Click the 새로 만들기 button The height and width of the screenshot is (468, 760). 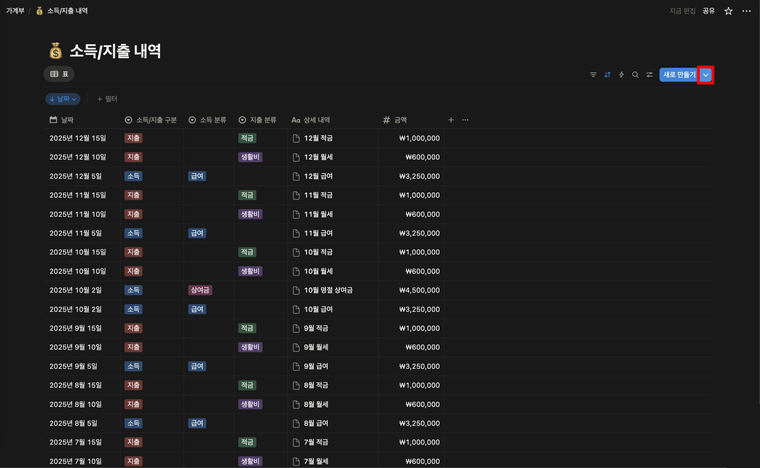pyautogui.click(x=679, y=74)
